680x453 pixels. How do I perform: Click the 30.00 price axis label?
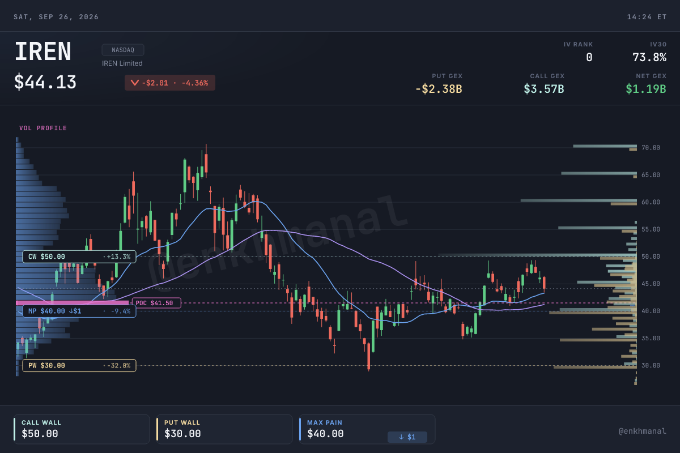pyautogui.click(x=651, y=365)
